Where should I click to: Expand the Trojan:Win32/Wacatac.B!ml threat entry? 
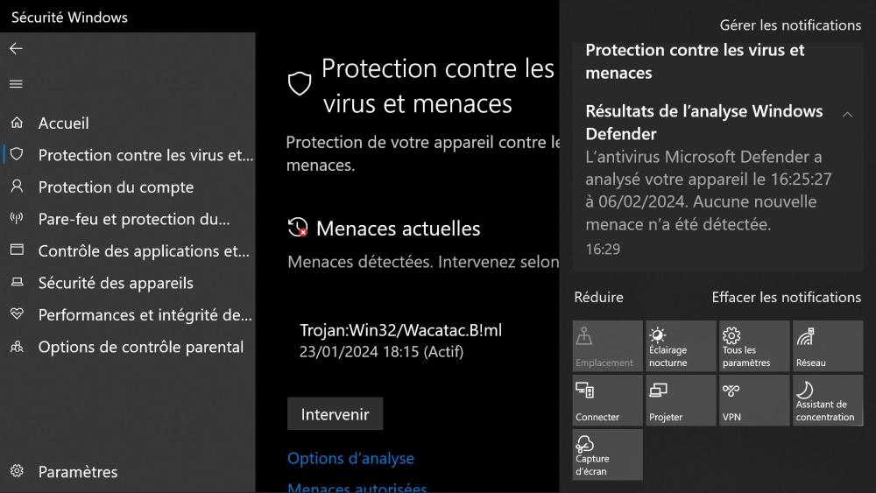[x=400, y=341]
